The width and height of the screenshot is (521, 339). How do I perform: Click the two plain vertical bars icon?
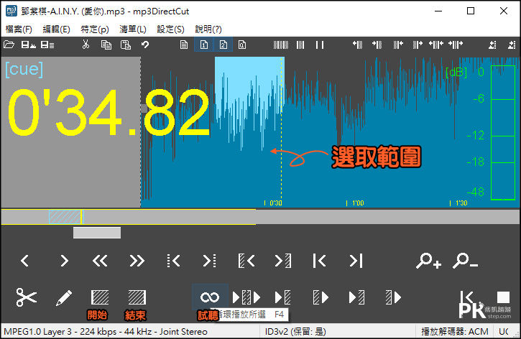tap(320, 45)
